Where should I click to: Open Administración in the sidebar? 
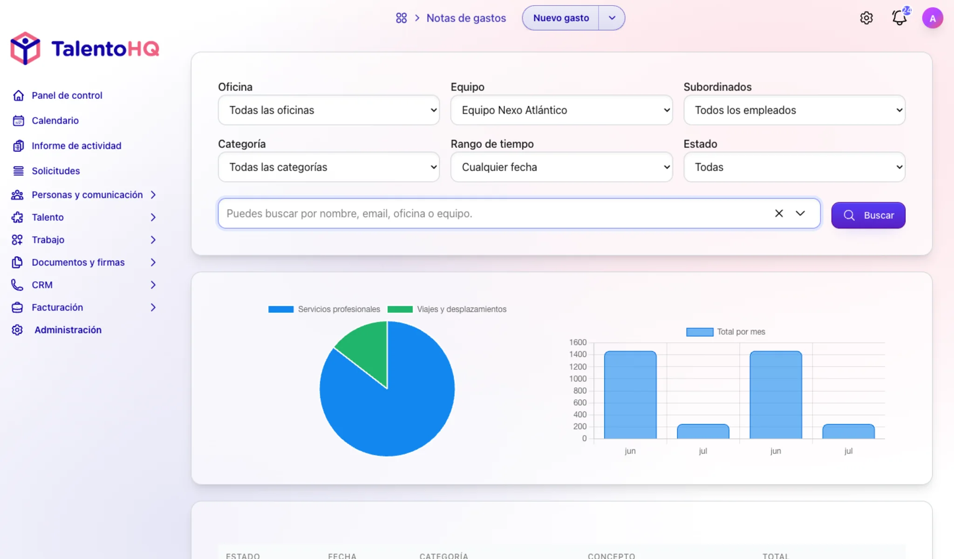68,330
